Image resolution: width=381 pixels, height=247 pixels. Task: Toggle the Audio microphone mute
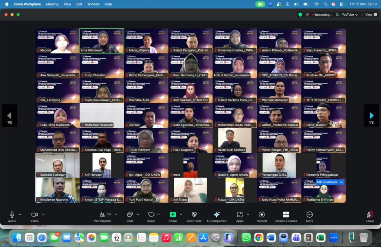[x=12, y=215]
